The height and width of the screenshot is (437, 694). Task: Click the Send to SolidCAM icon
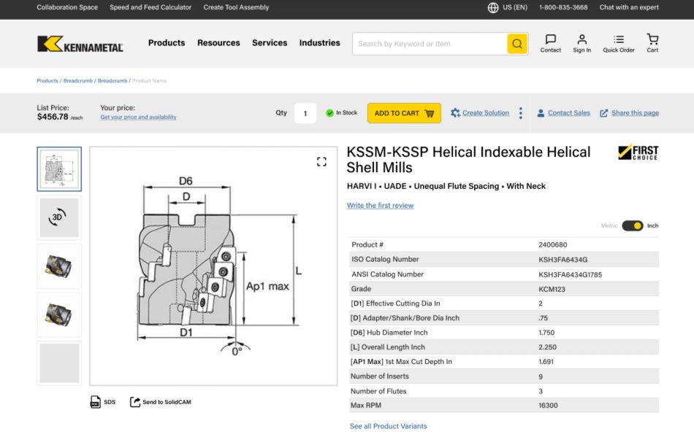135,402
